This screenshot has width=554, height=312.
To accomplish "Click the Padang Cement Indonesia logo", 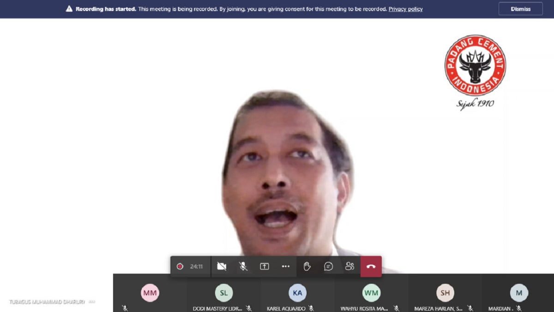I will pyautogui.click(x=475, y=66).
